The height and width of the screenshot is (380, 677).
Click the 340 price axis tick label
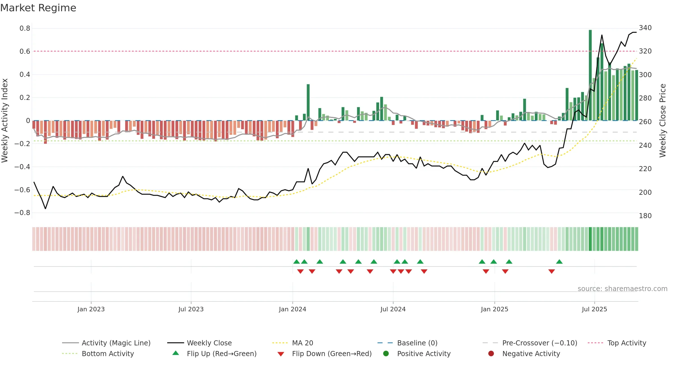pyautogui.click(x=645, y=28)
